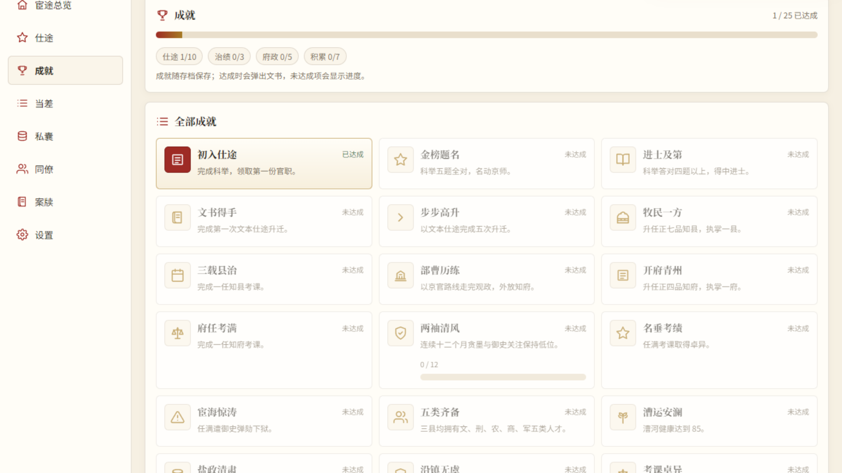Click the star icon beside 仕途

coord(22,38)
